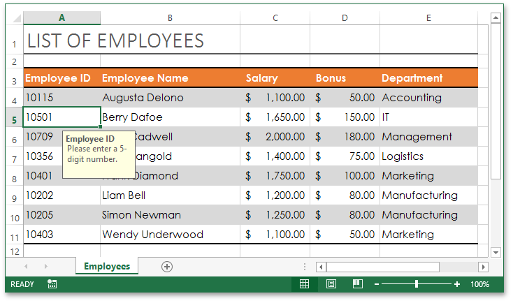The width and height of the screenshot is (513, 303).
Task: Click the IT department cell
Action: coord(428,117)
